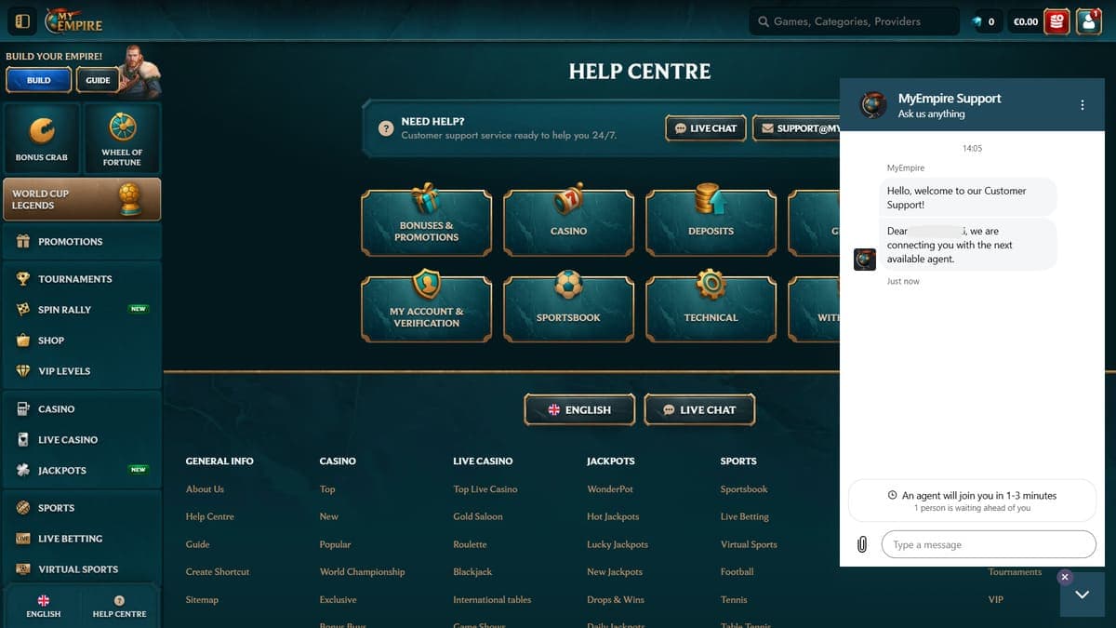1116x628 pixels.
Task: Open Tennis footer link
Action: [x=734, y=600]
